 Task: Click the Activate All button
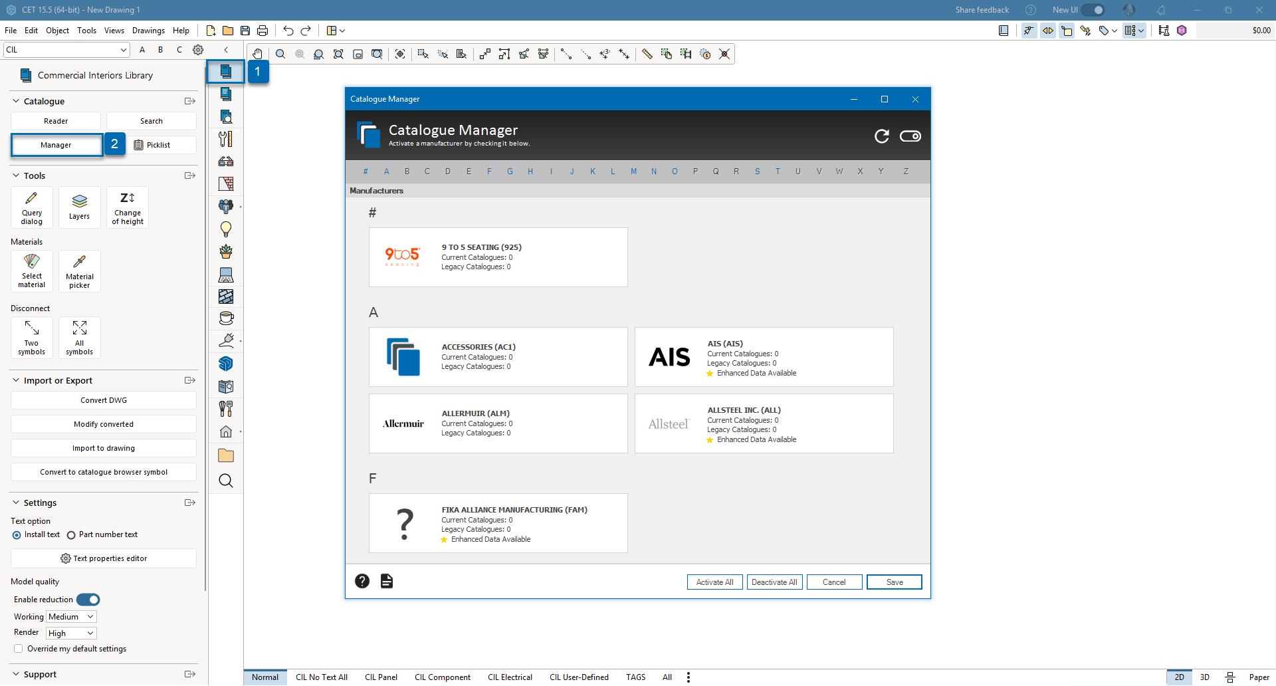coord(714,582)
